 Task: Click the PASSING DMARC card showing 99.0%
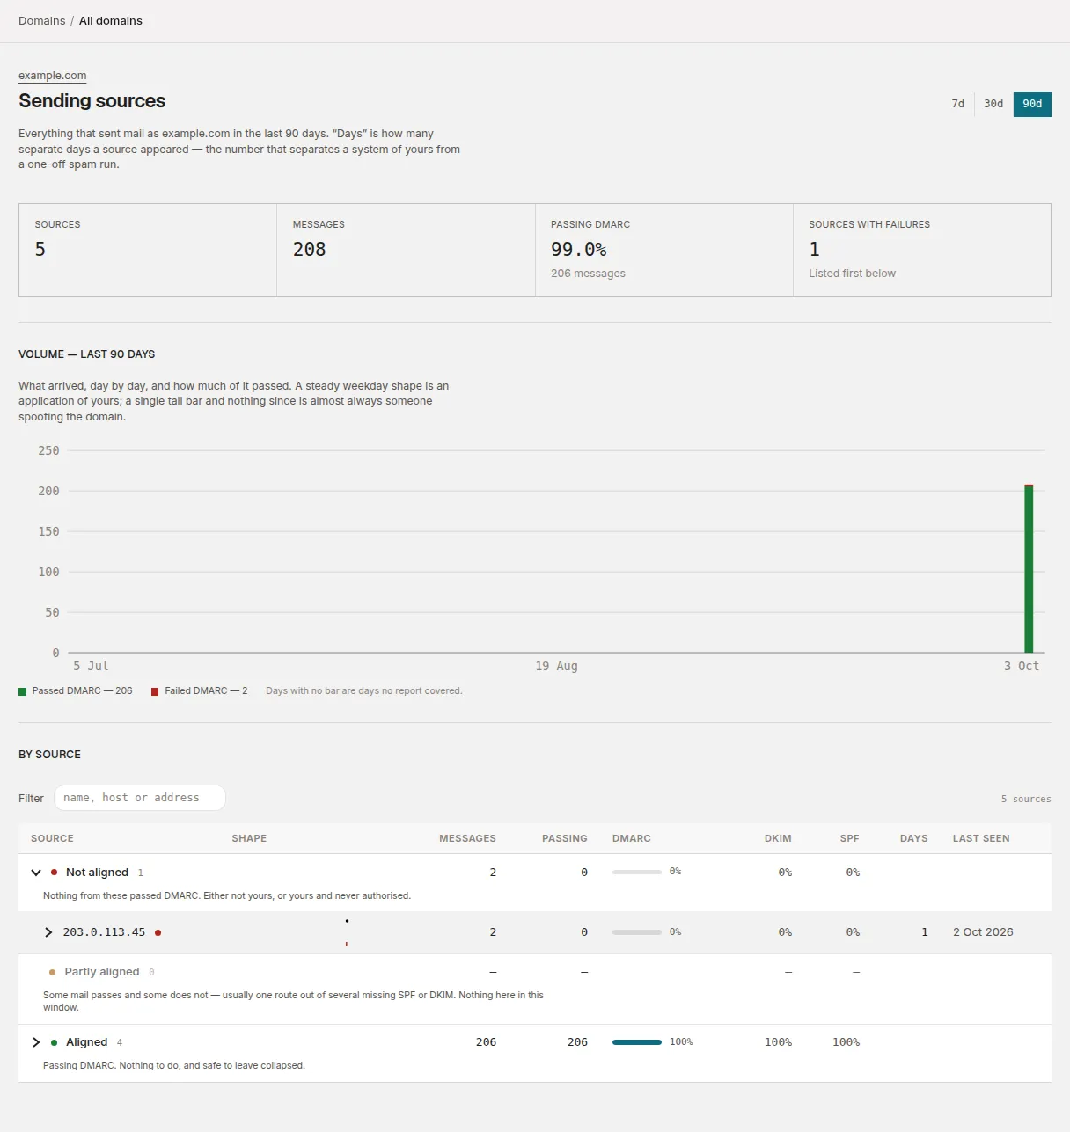click(664, 251)
